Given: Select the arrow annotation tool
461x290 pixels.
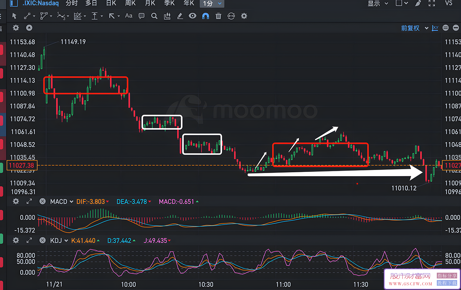Looking at the screenshot, I should 112,16.
